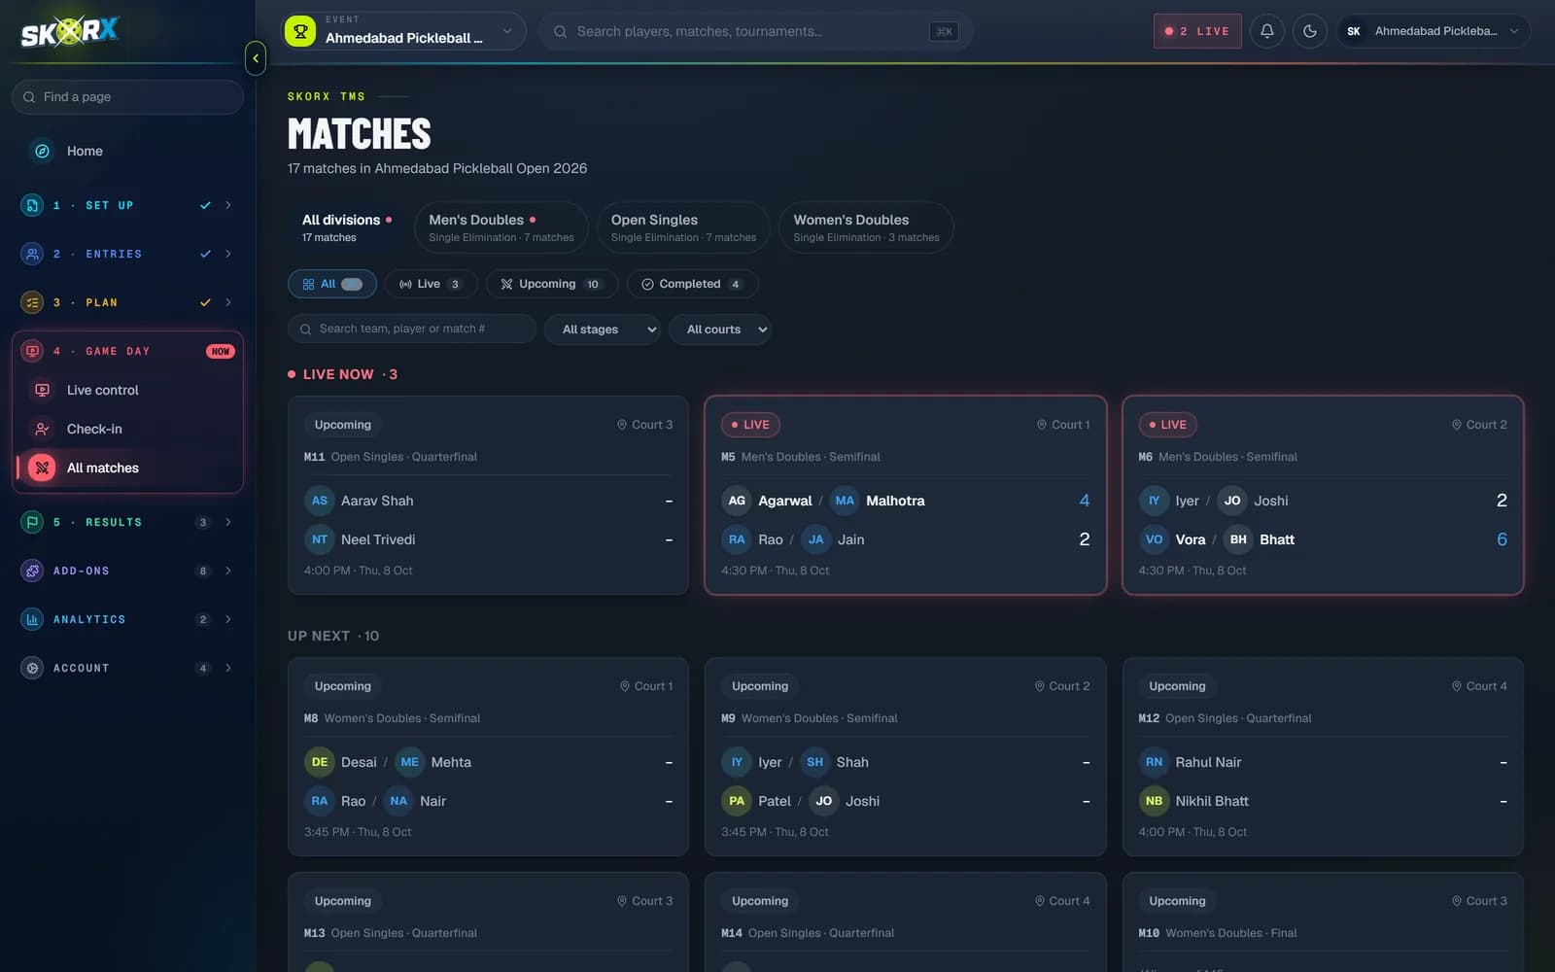Click the trophy event icon
Viewport: 1555px width, 972px height.
click(300, 31)
